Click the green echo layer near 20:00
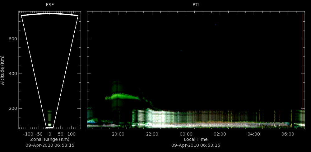Image resolution: width=311 pixels, height=152 pixels. pyautogui.click(x=122, y=96)
